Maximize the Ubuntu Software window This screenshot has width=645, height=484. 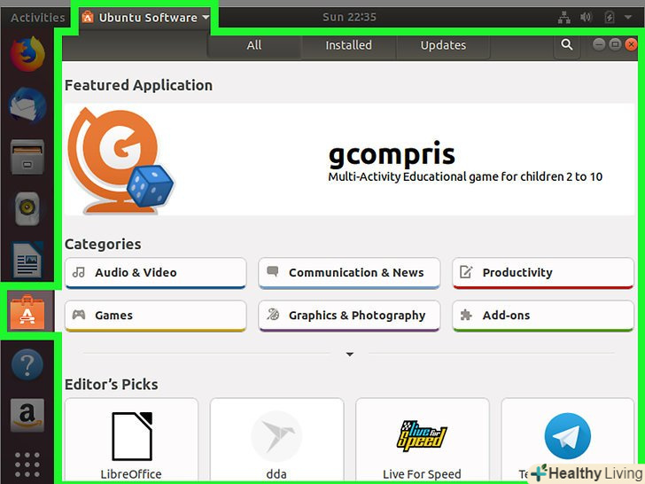tap(615, 44)
